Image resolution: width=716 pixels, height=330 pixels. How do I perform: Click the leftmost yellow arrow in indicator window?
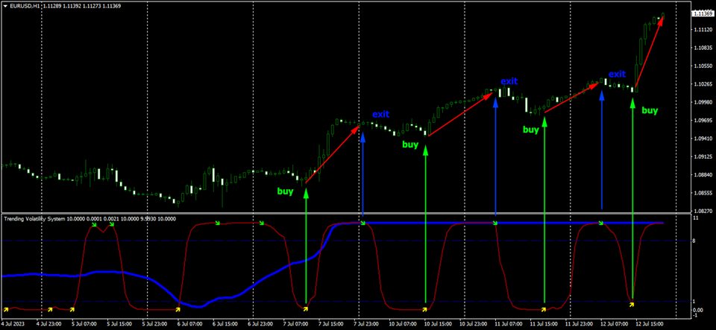coord(6,308)
